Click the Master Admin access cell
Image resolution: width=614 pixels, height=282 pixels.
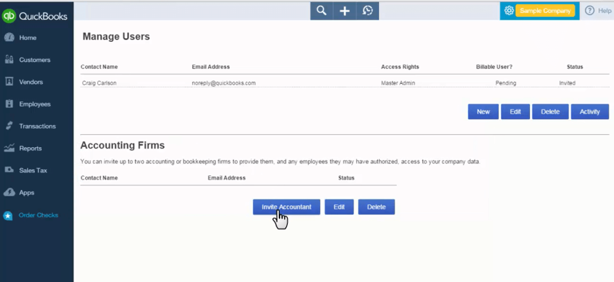pyautogui.click(x=398, y=83)
